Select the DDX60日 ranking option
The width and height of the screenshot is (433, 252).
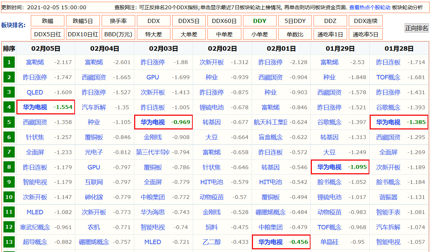click(224, 21)
